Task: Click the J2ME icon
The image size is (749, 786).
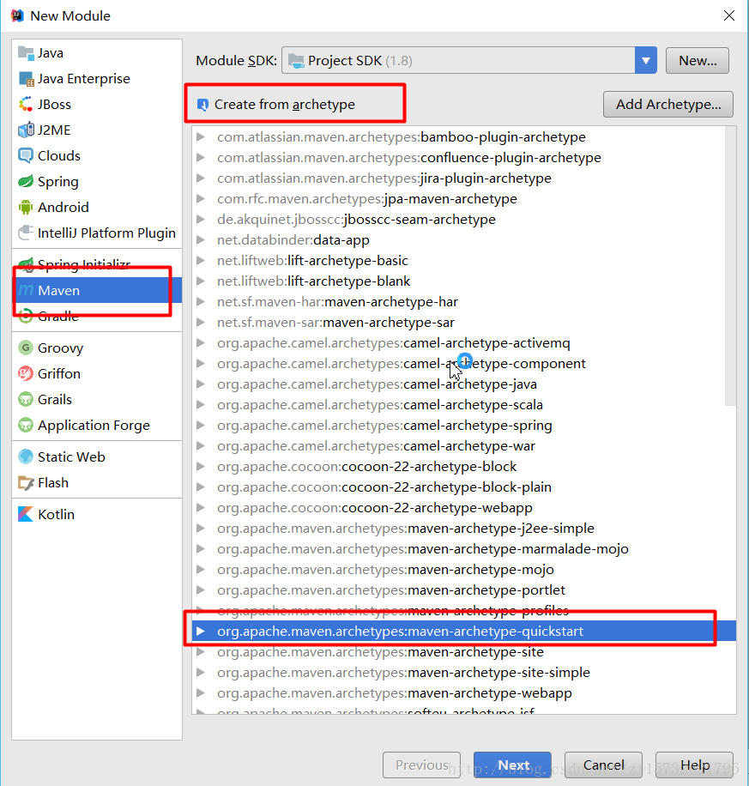Action: (x=26, y=130)
